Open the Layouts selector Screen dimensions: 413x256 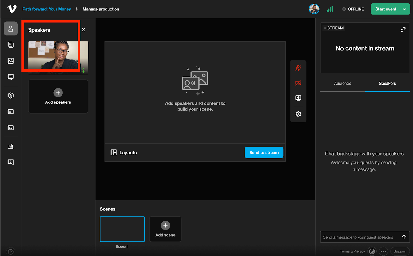(x=124, y=153)
